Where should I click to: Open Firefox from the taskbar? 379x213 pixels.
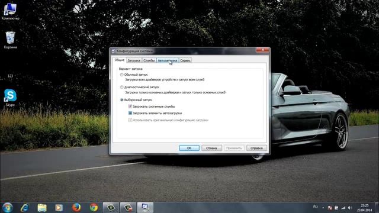pyautogui.click(x=76, y=208)
